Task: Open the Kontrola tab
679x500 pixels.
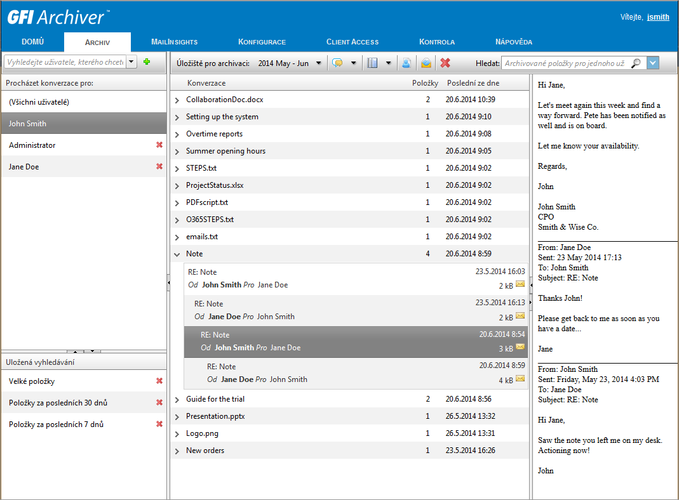Action: tap(437, 42)
